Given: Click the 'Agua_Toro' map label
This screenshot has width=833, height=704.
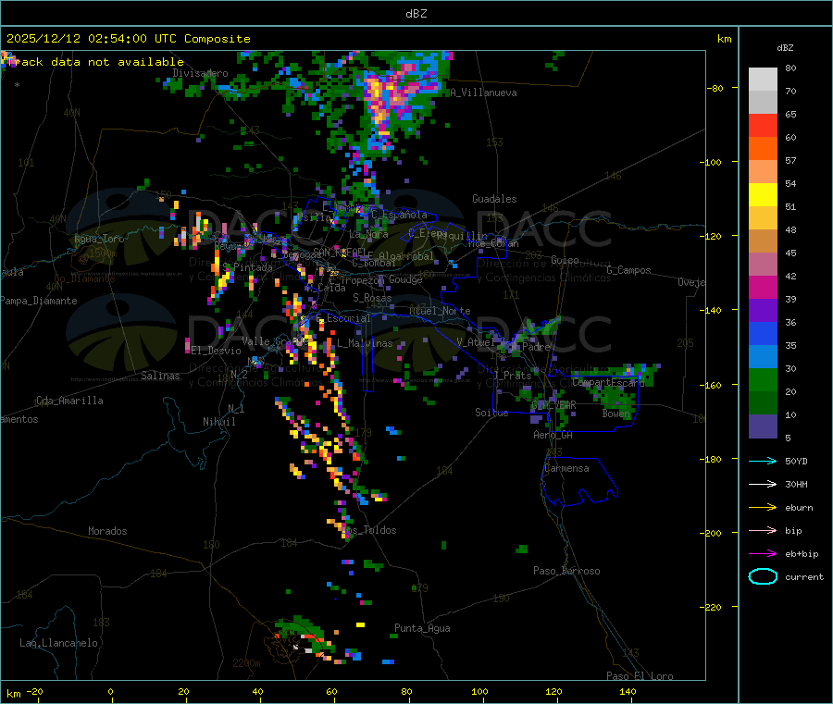Looking at the screenshot, I should pyautogui.click(x=99, y=239).
